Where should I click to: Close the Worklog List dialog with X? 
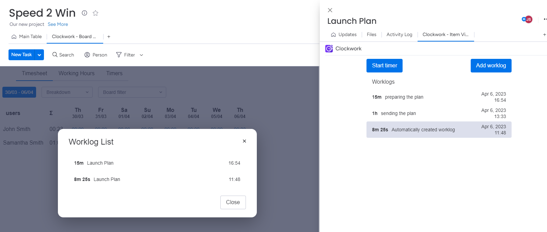[x=244, y=141]
